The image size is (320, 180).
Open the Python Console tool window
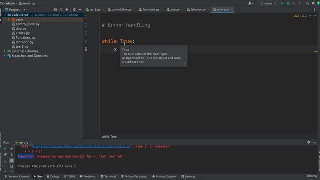[164, 176]
